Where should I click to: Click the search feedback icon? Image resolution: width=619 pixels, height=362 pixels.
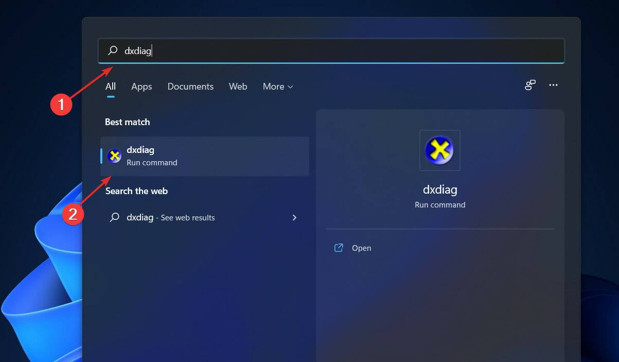point(529,85)
